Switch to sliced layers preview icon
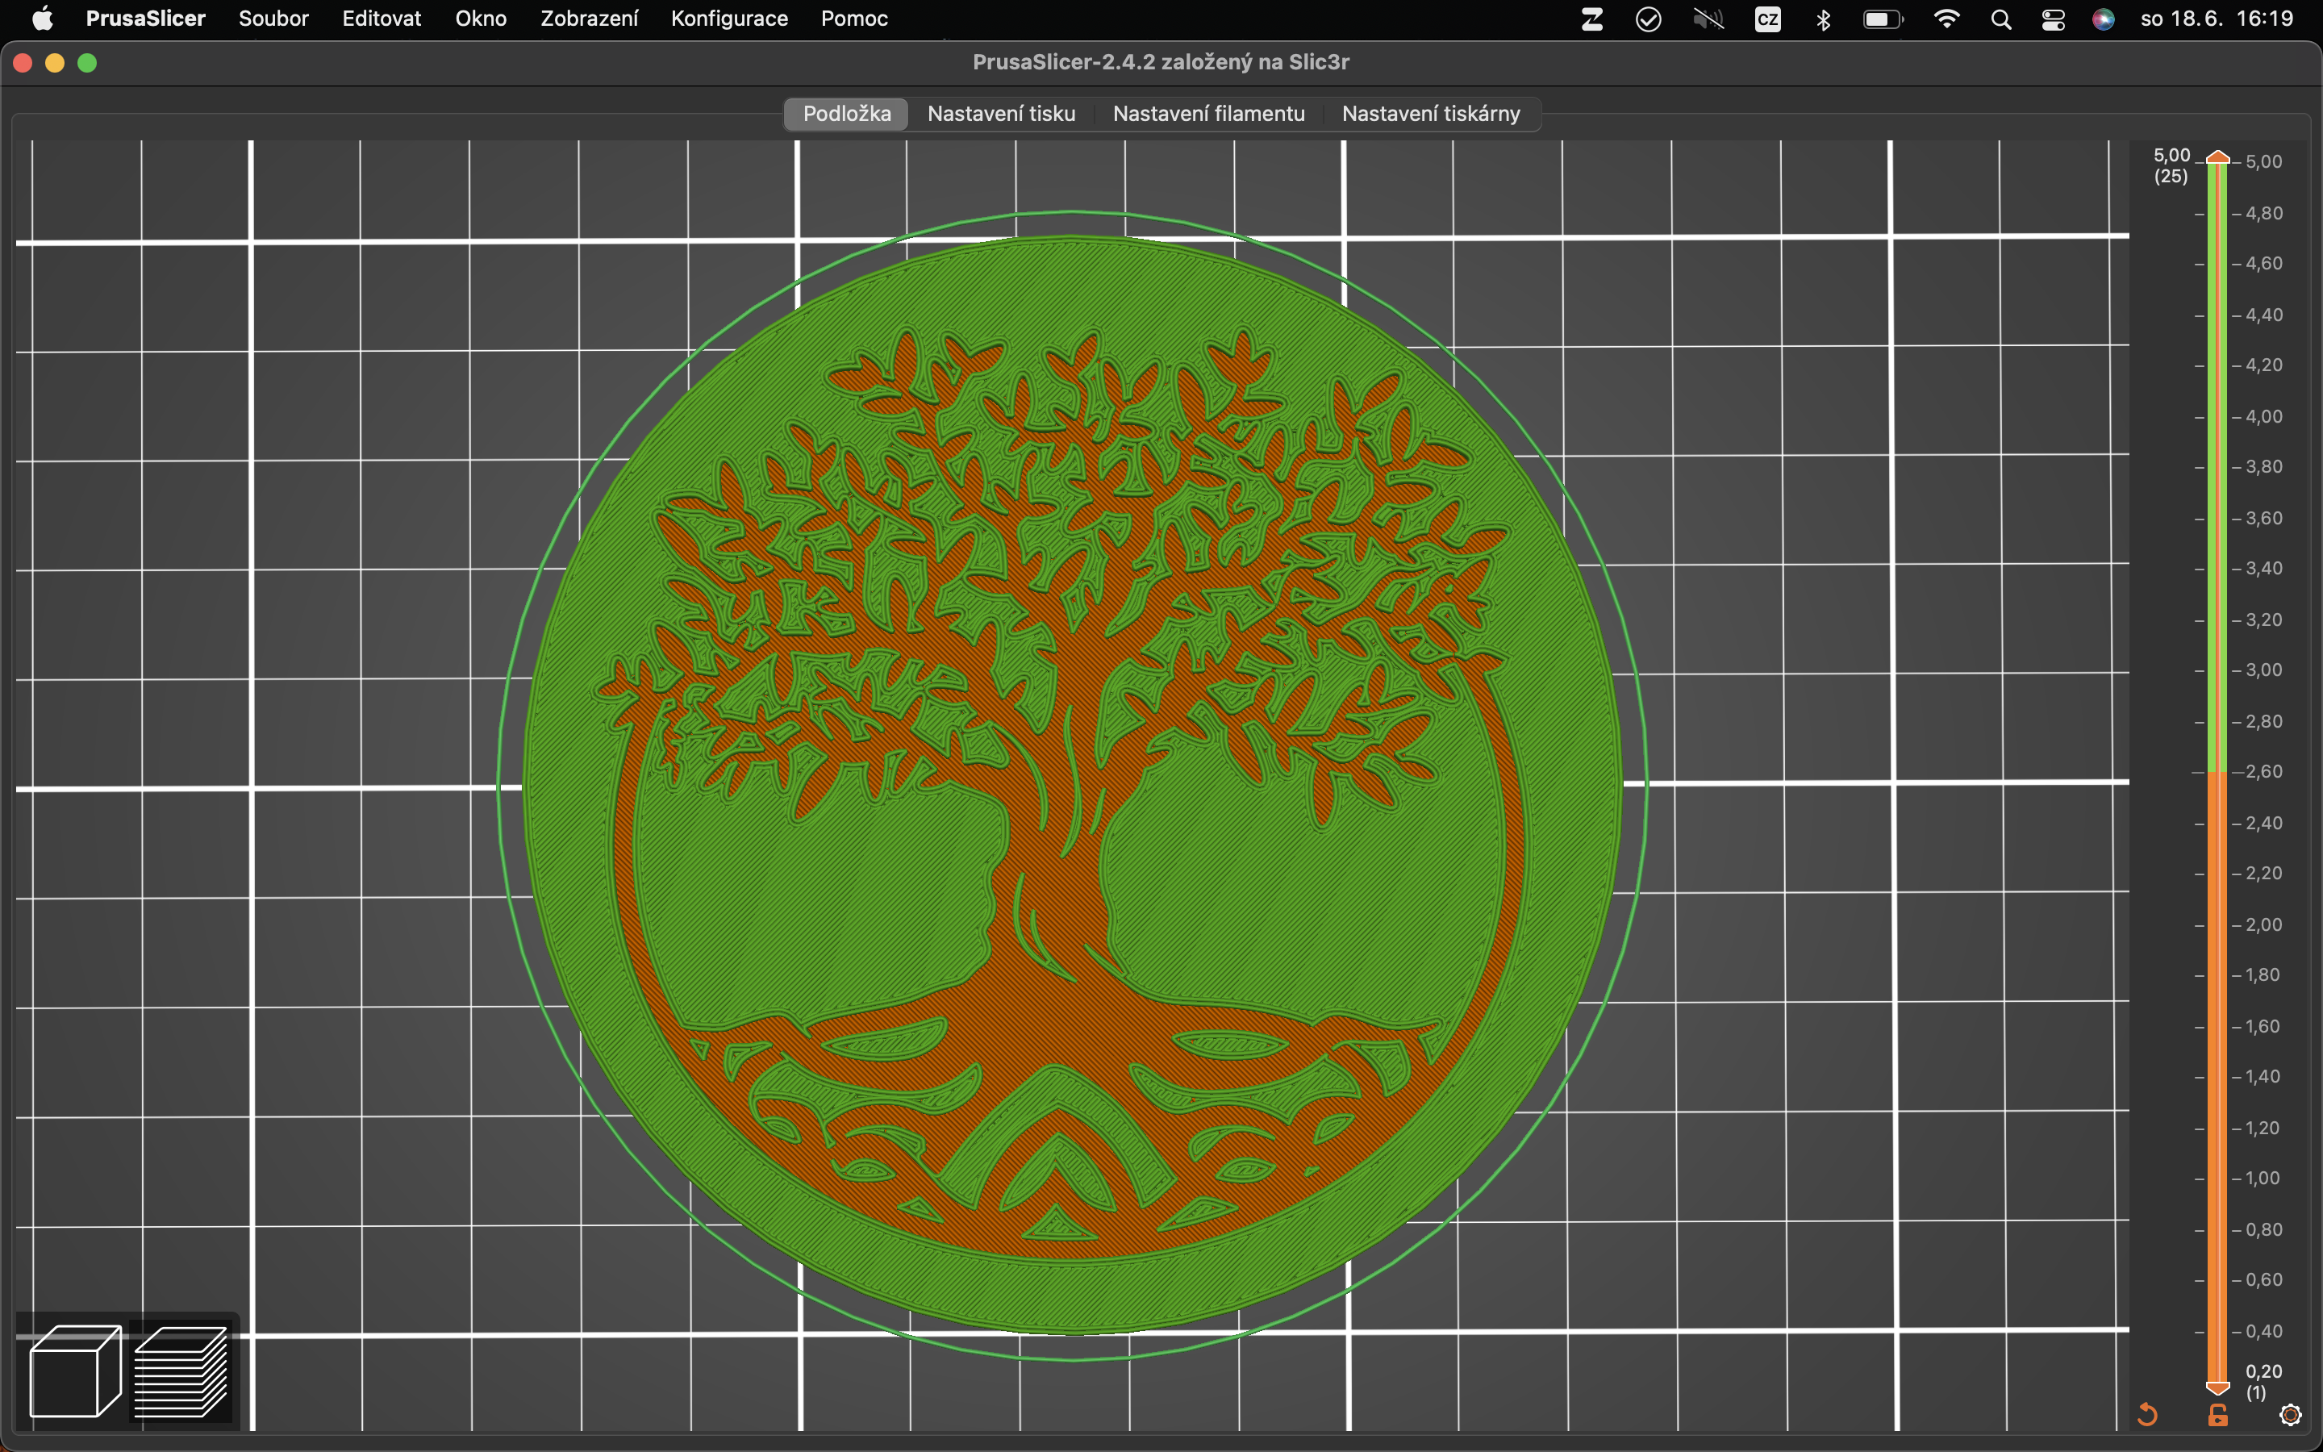Image resolution: width=2323 pixels, height=1452 pixels. (x=181, y=1371)
